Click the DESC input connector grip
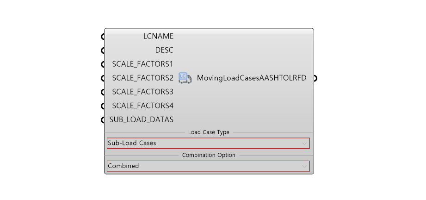The height and width of the screenshot is (200, 426). 103,50
